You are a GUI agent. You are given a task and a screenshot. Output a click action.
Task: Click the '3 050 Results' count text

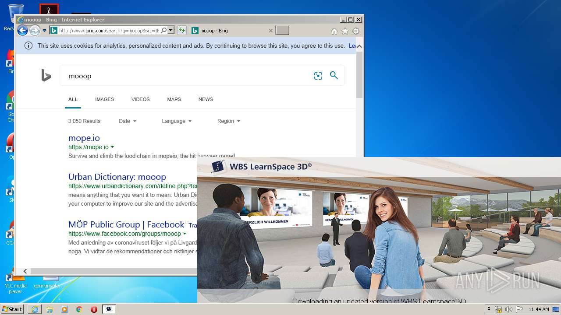pos(84,121)
